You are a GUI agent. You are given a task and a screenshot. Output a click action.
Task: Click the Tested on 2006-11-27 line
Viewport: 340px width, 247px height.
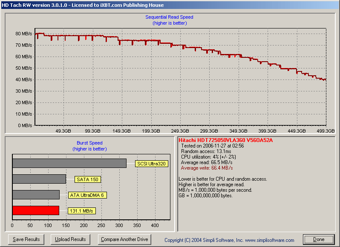213,146
